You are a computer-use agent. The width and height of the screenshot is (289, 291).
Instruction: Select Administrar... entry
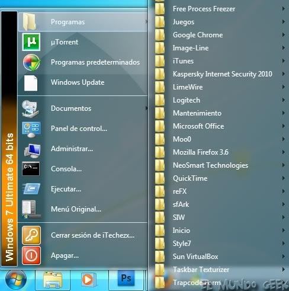click(83, 149)
